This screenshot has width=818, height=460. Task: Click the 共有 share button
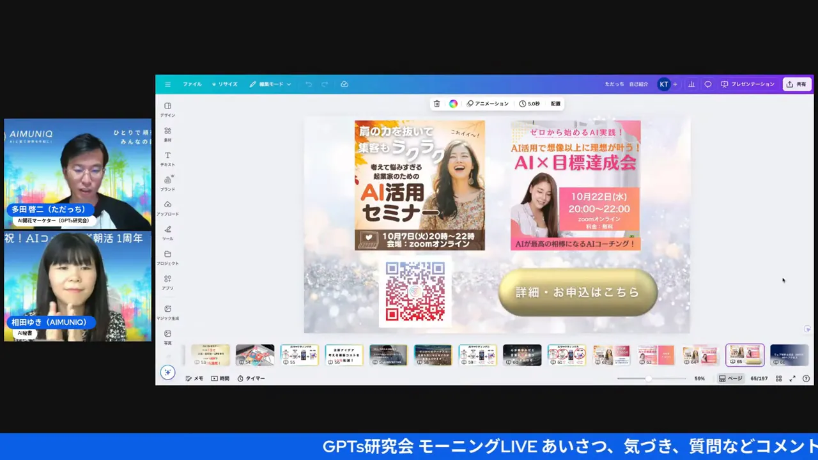(797, 84)
